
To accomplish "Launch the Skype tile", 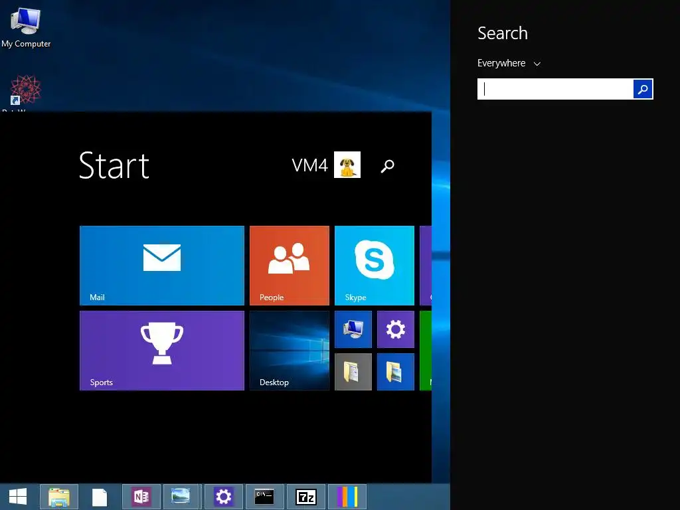I will tap(375, 266).
